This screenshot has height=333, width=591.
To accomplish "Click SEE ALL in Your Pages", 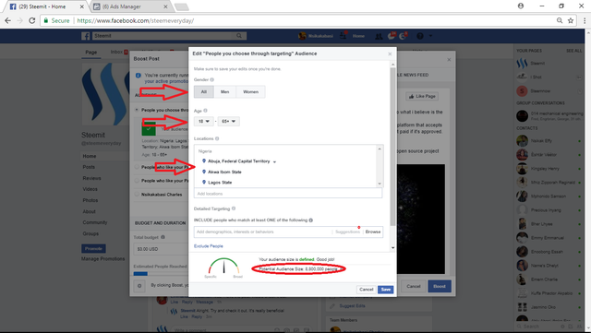I will (573, 51).
